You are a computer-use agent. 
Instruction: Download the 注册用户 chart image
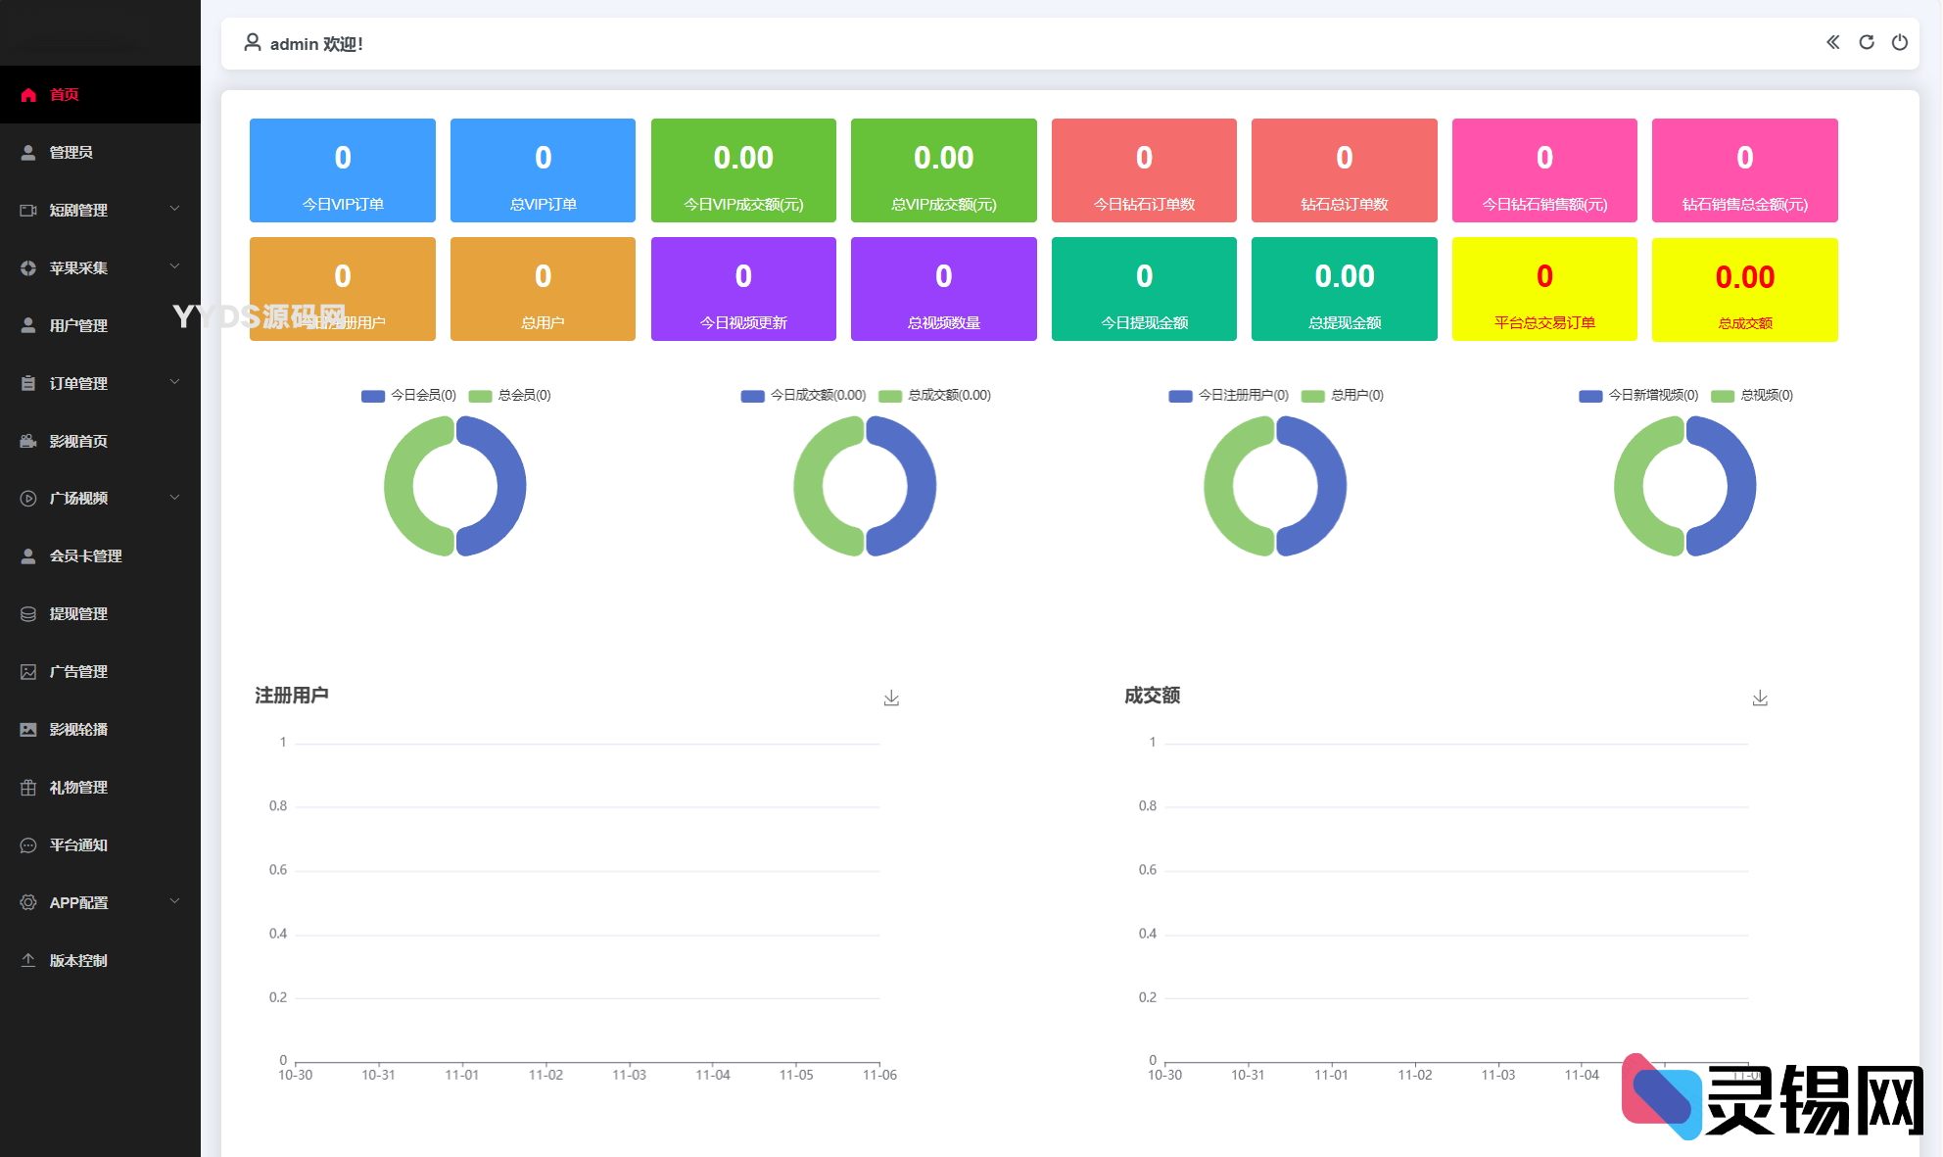point(891,698)
